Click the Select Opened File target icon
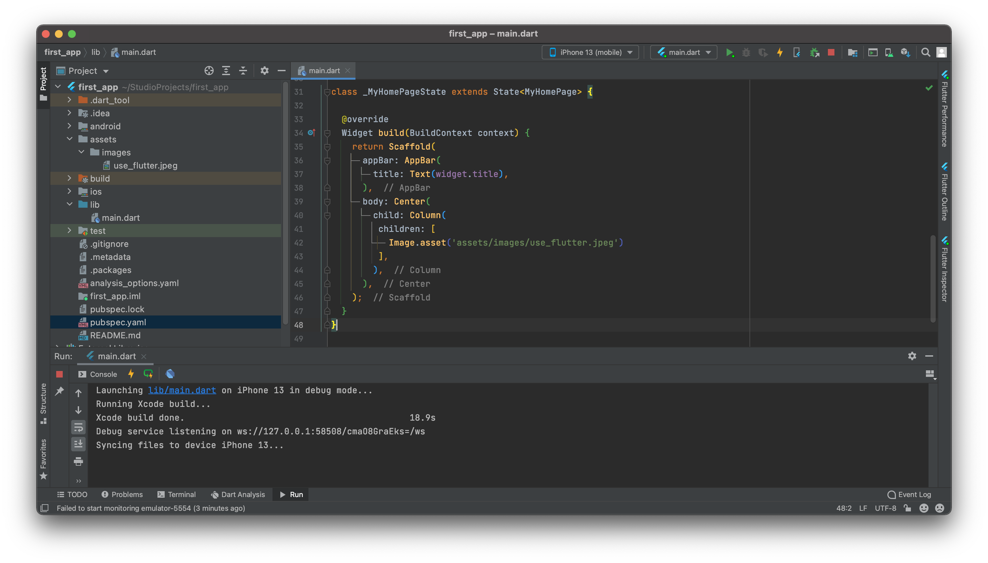This screenshot has width=988, height=563. coord(209,71)
